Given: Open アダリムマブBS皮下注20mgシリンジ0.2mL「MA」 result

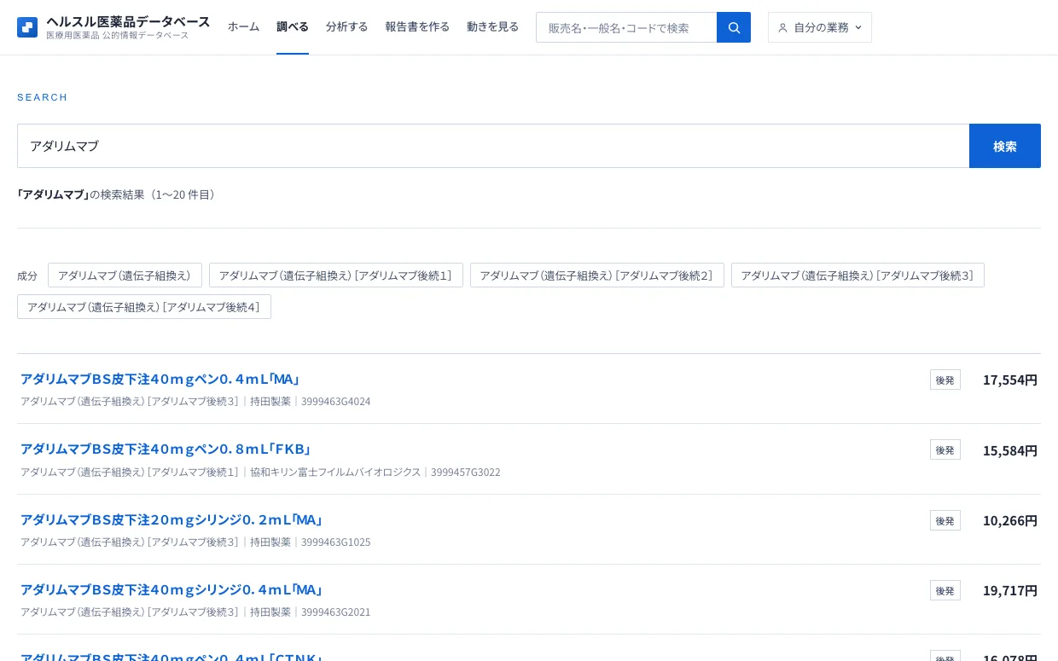Looking at the screenshot, I should (171, 519).
